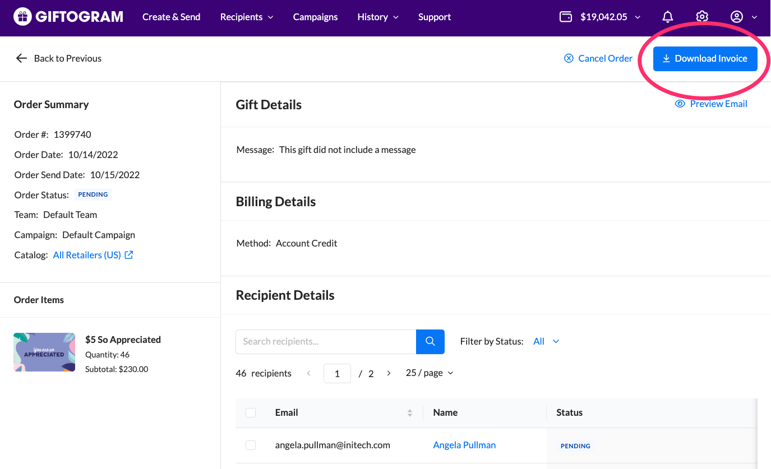Click the Download Invoice button

point(705,58)
